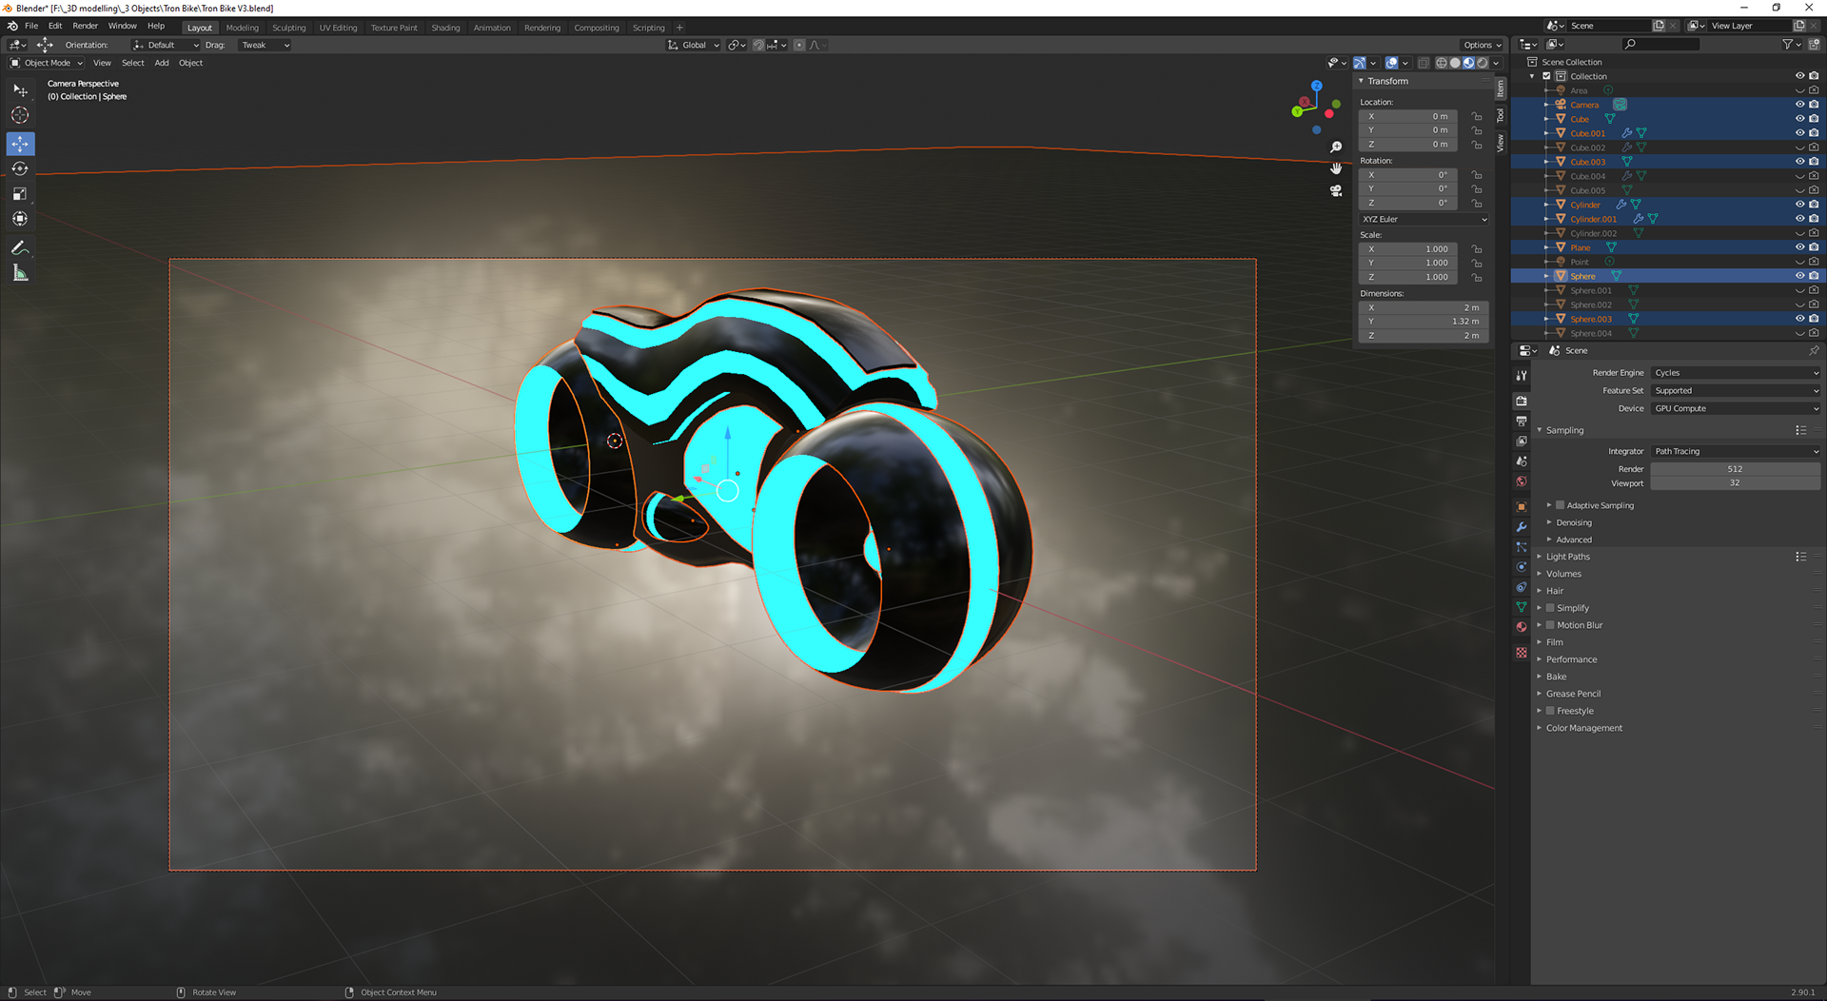Uncheck the Collection exclude checkbox
Viewport: 1827px width, 1001px height.
click(1546, 76)
